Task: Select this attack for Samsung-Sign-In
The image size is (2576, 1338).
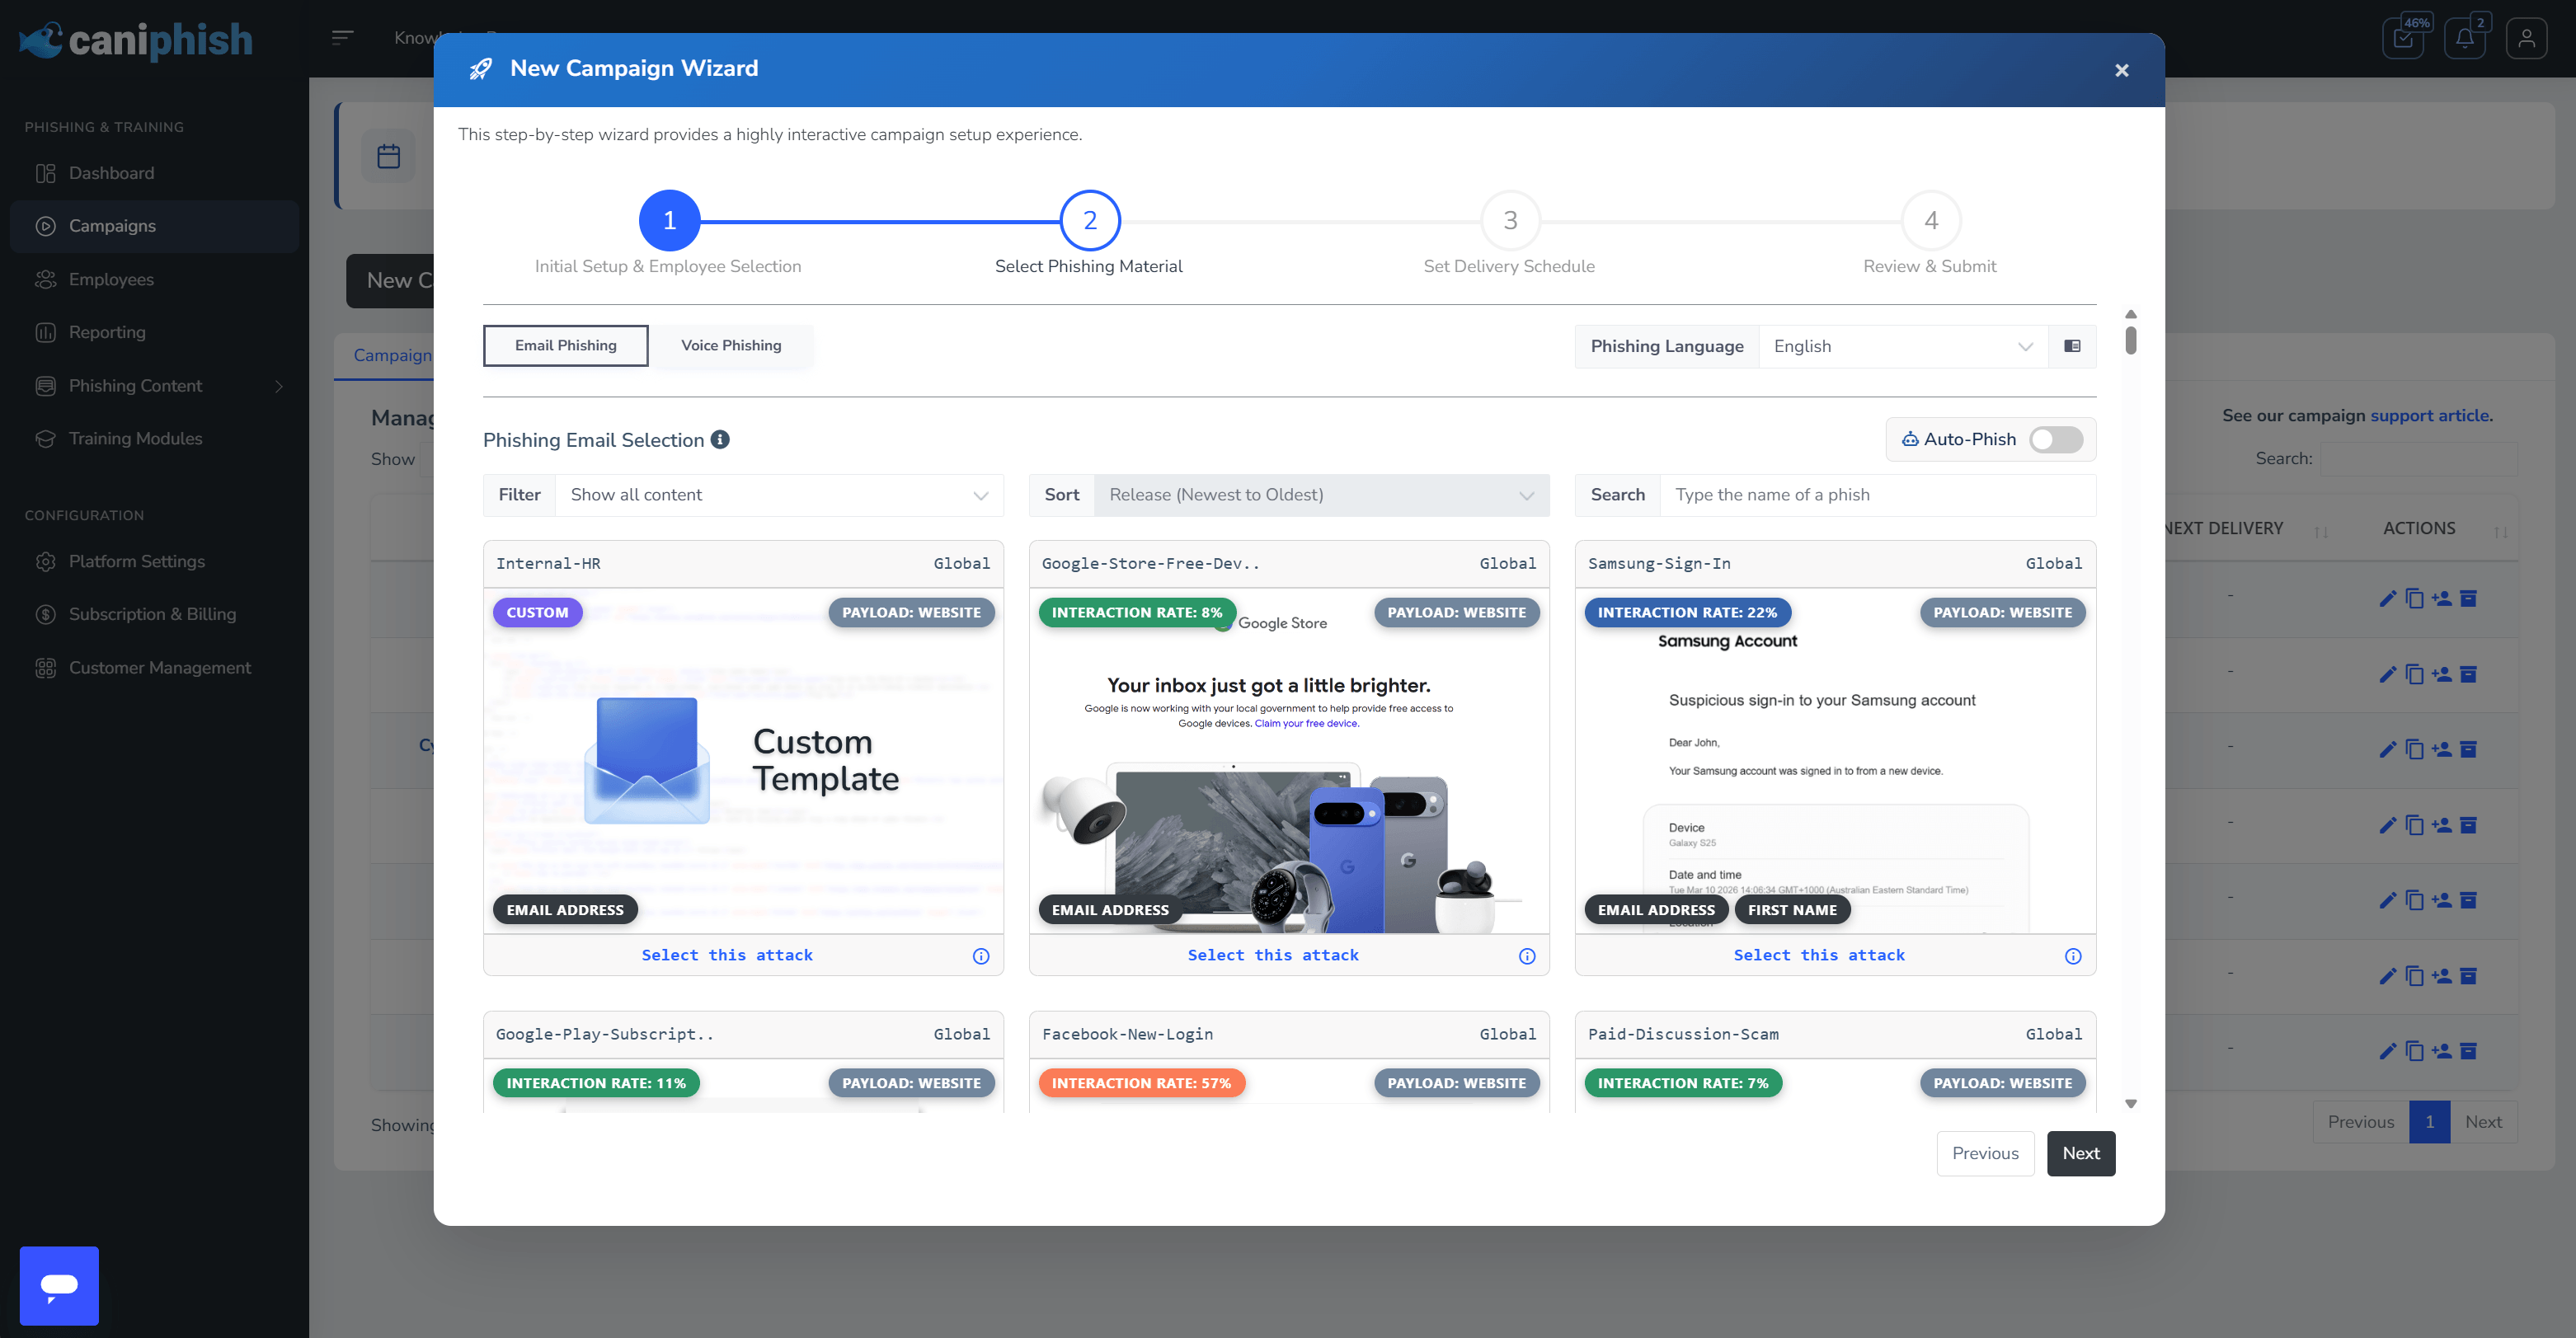Action: 1819,956
